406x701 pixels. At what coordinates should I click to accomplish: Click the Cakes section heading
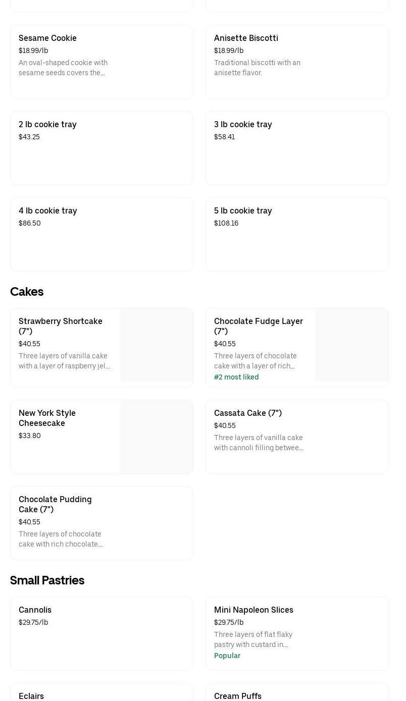[x=27, y=292]
